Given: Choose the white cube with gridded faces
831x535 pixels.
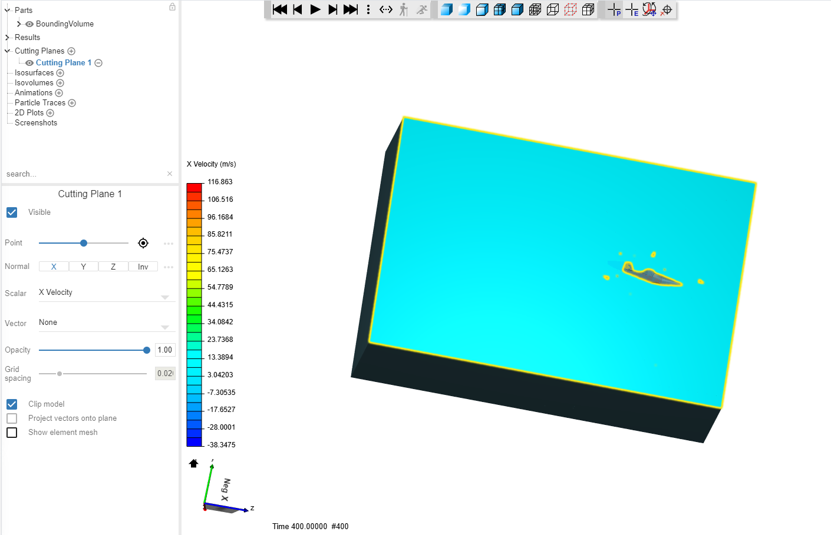Looking at the screenshot, I should 588,9.
